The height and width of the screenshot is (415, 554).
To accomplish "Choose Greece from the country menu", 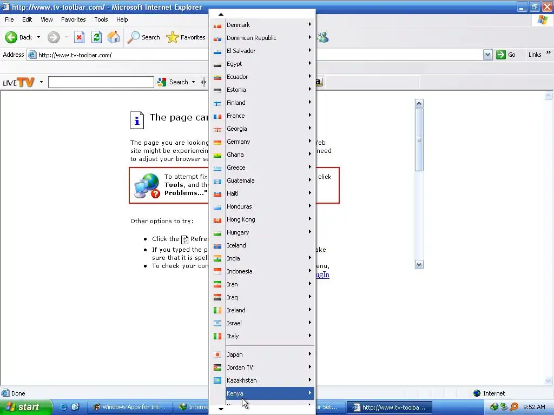I will (x=263, y=168).
